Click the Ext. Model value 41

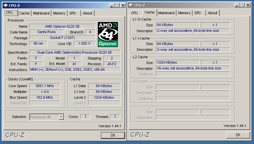pos(74,64)
